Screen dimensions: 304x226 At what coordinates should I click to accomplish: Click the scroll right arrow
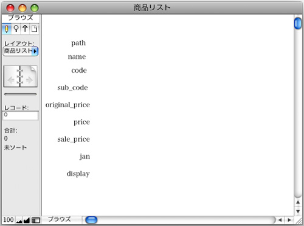tap(289, 220)
